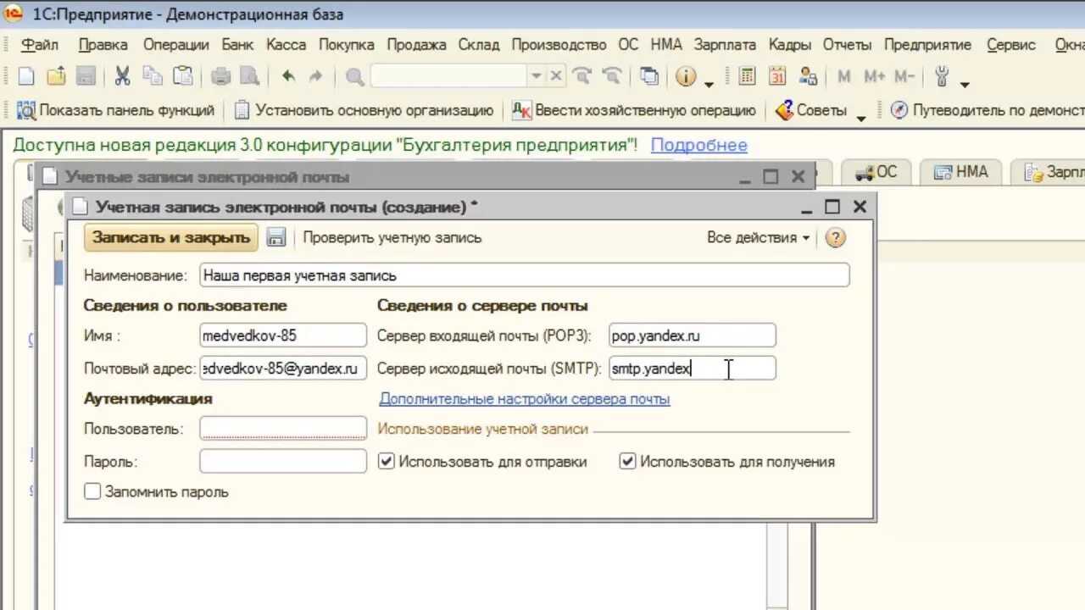
Task: Click the Search magnifier icon in toolbar
Action: tap(355, 77)
